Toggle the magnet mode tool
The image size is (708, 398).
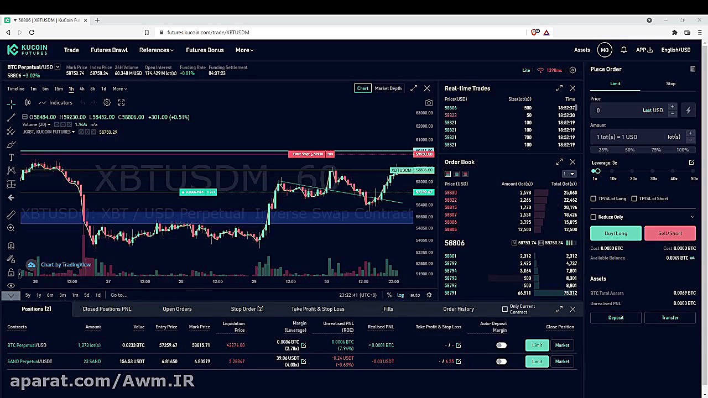[11, 246]
